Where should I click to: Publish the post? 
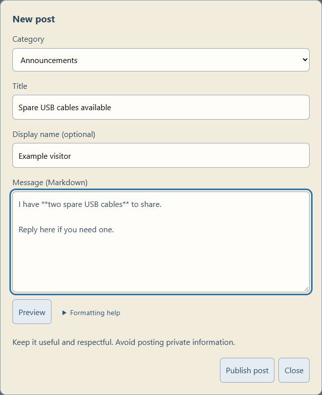point(247,370)
